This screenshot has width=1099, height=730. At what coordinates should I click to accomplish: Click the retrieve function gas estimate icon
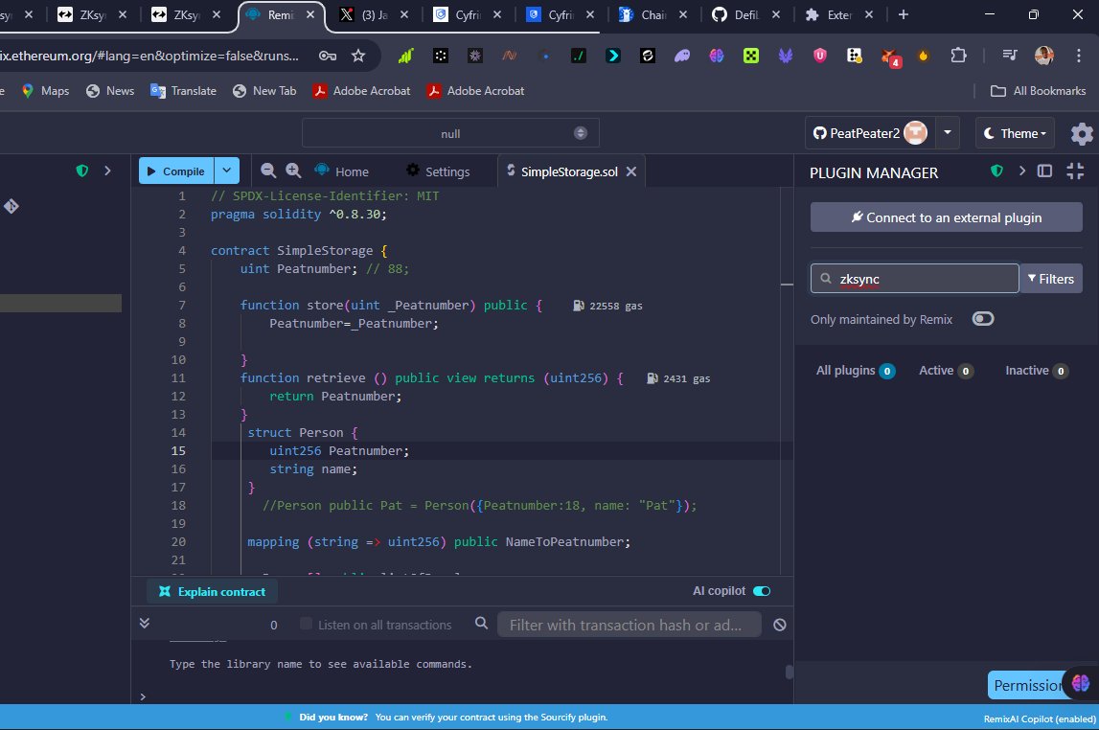coord(652,378)
